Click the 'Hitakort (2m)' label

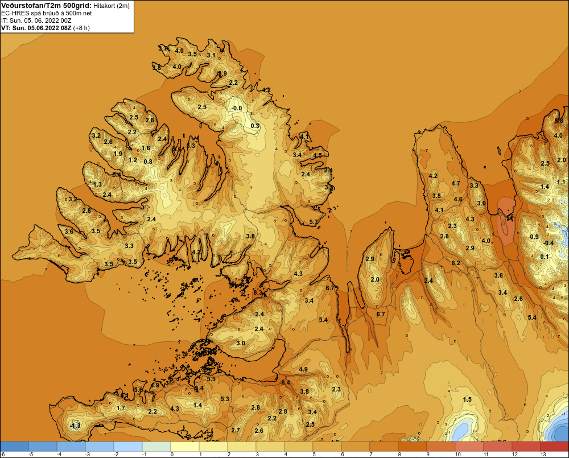coord(112,6)
